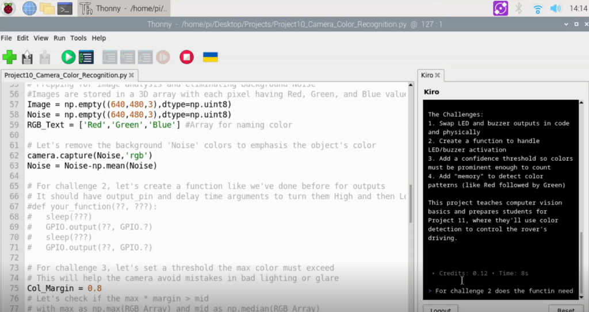Viewport: 589px width, 312px height.
Task: Open the Terminal from the taskbar
Action: [65, 8]
